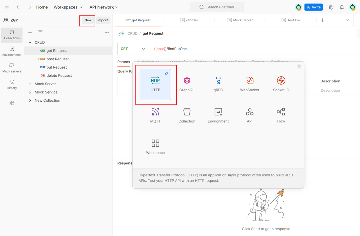Click the filter icon in collections search
Viewport: 360px width, 236px height.
(40, 32)
